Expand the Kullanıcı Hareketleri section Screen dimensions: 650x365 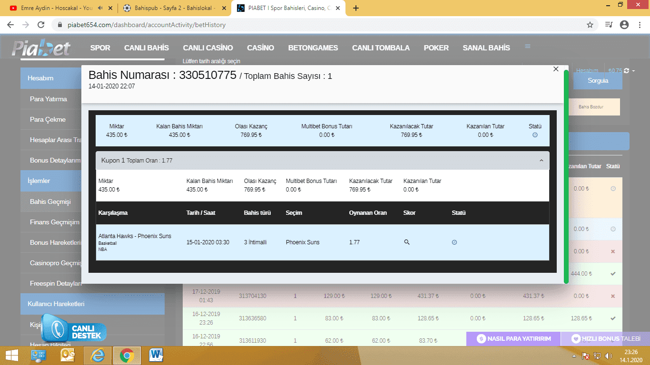tap(92, 304)
